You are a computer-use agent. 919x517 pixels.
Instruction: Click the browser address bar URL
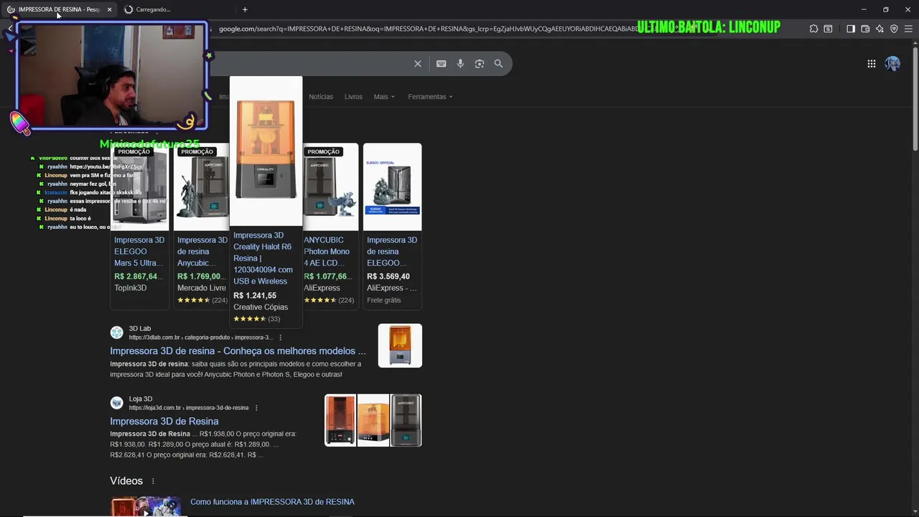point(427,29)
